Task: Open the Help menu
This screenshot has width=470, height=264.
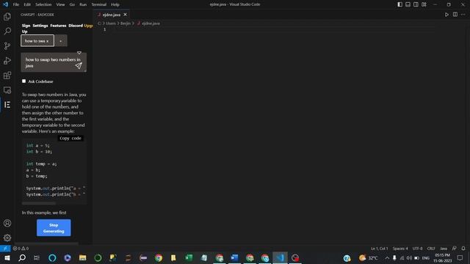Action: [115, 4]
